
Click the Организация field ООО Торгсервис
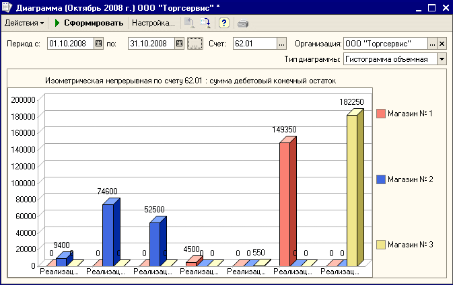tap(386, 44)
